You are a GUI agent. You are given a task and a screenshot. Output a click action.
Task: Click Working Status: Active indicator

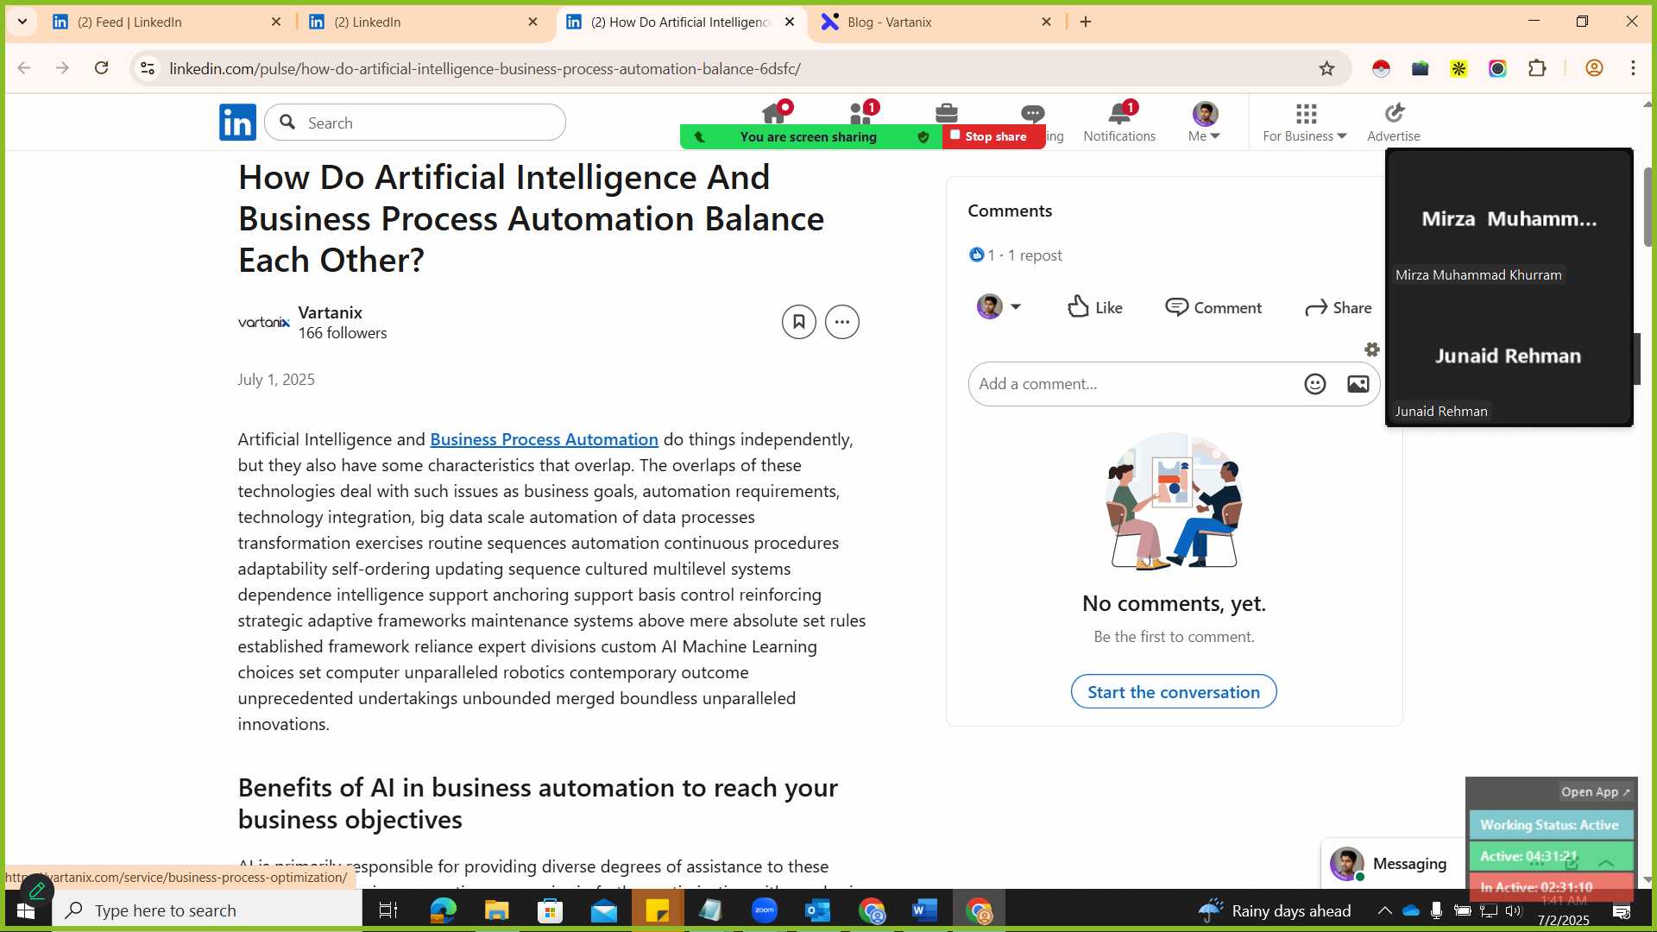tap(1550, 825)
